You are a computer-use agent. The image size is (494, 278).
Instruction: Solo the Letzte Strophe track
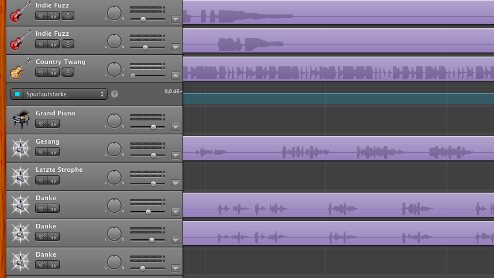54,180
